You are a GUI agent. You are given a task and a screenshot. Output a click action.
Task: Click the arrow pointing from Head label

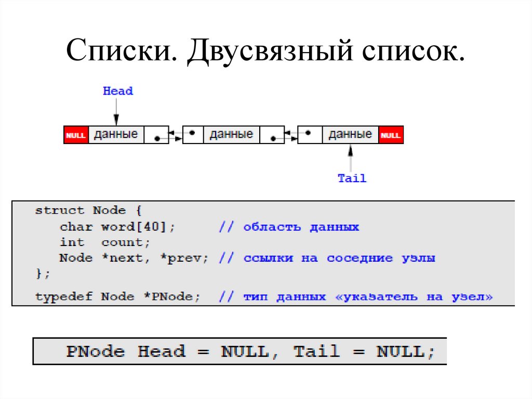tap(116, 109)
